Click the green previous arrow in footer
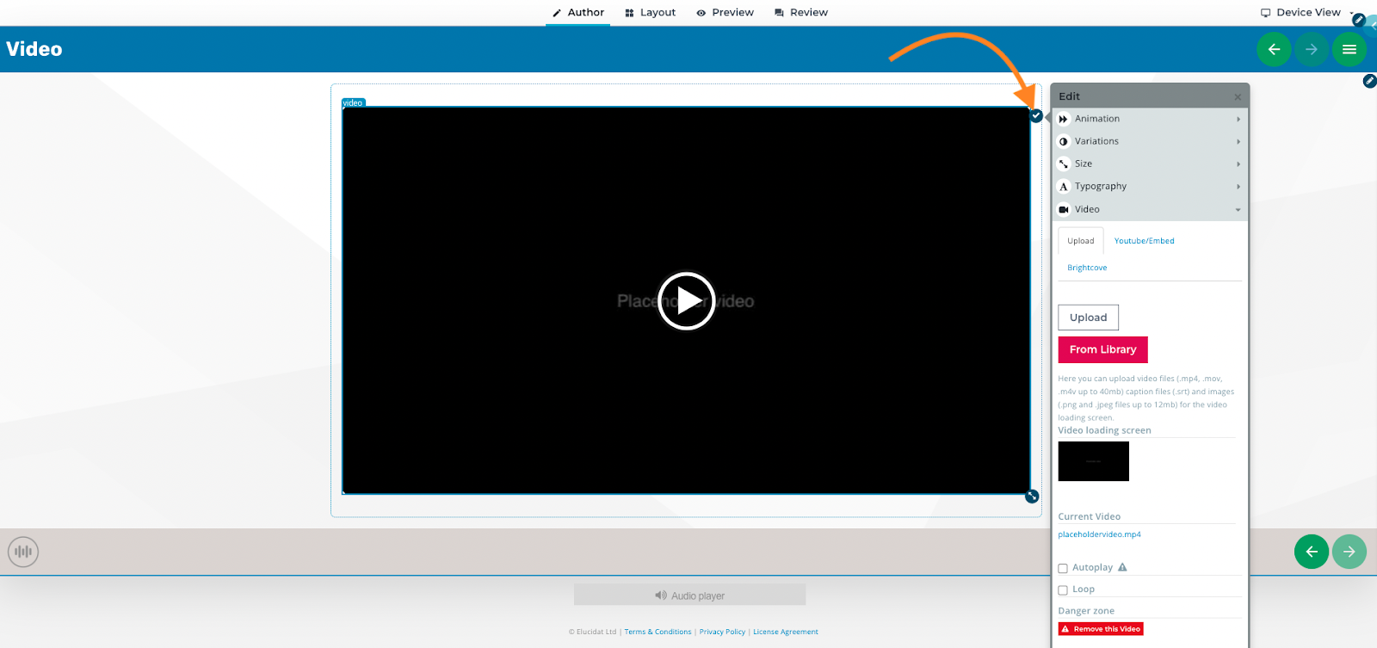The width and height of the screenshot is (1377, 648). (x=1312, y=552)
